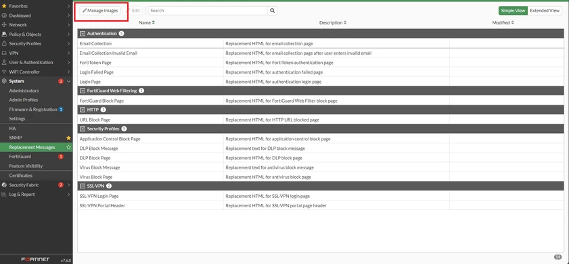Screen dimensions: 569x264
Task: Click the Network cross-arrows icon
Action: pyautogui.click(x=4, y=25)
